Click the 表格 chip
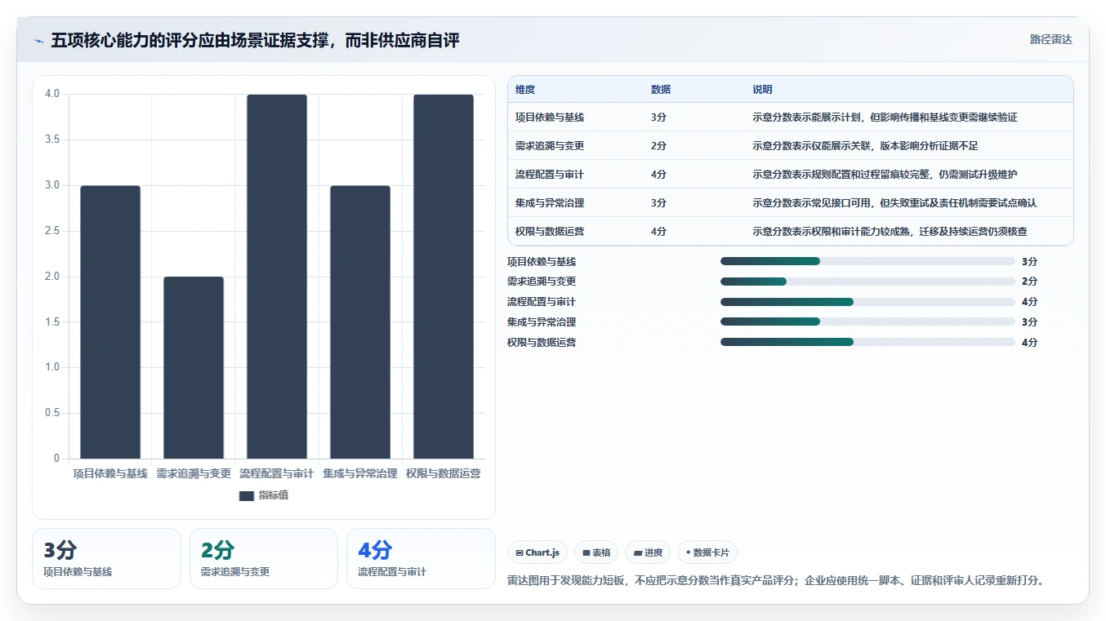 pos(596,552)
